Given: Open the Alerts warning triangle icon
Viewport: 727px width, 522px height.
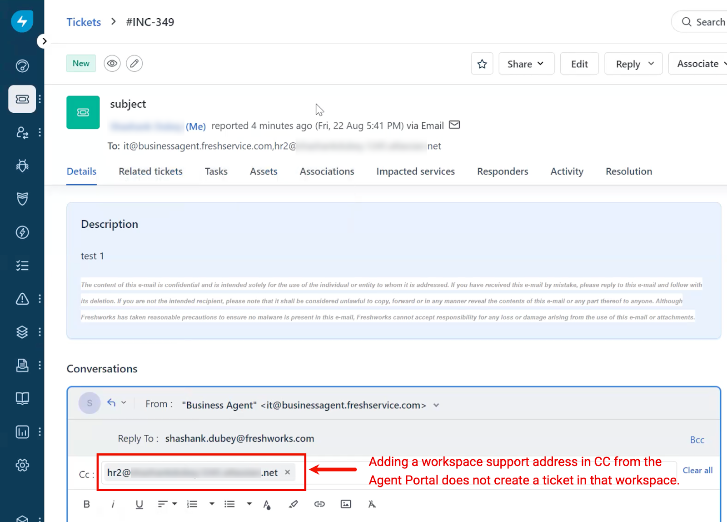Looking at the screenshot, I should (22, 299).
